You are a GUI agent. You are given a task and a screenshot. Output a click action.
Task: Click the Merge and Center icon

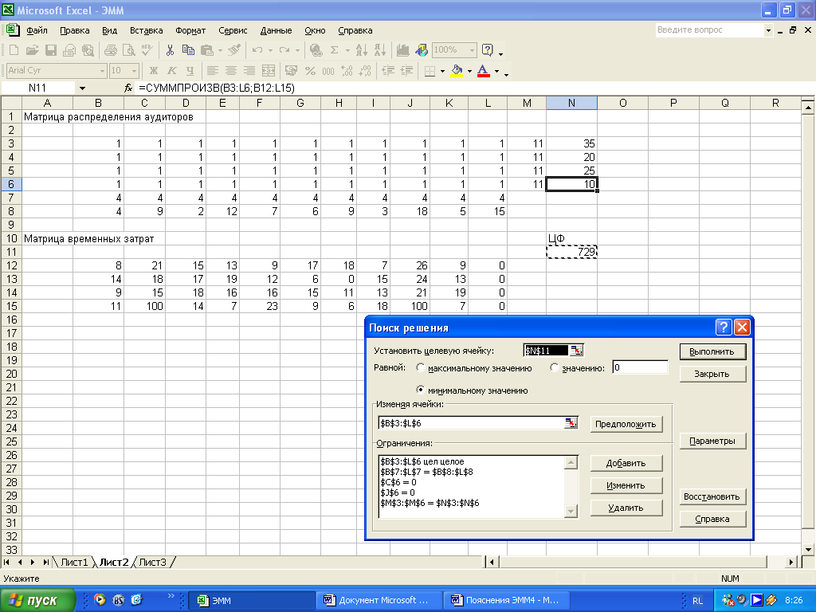tap(269, 71)
